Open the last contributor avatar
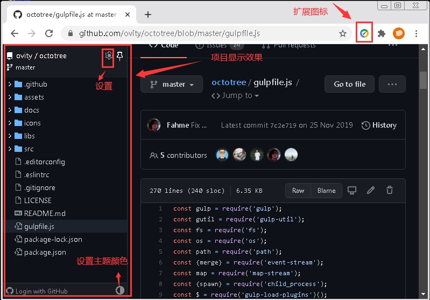 pyautogui.click(x=291, y=155)
